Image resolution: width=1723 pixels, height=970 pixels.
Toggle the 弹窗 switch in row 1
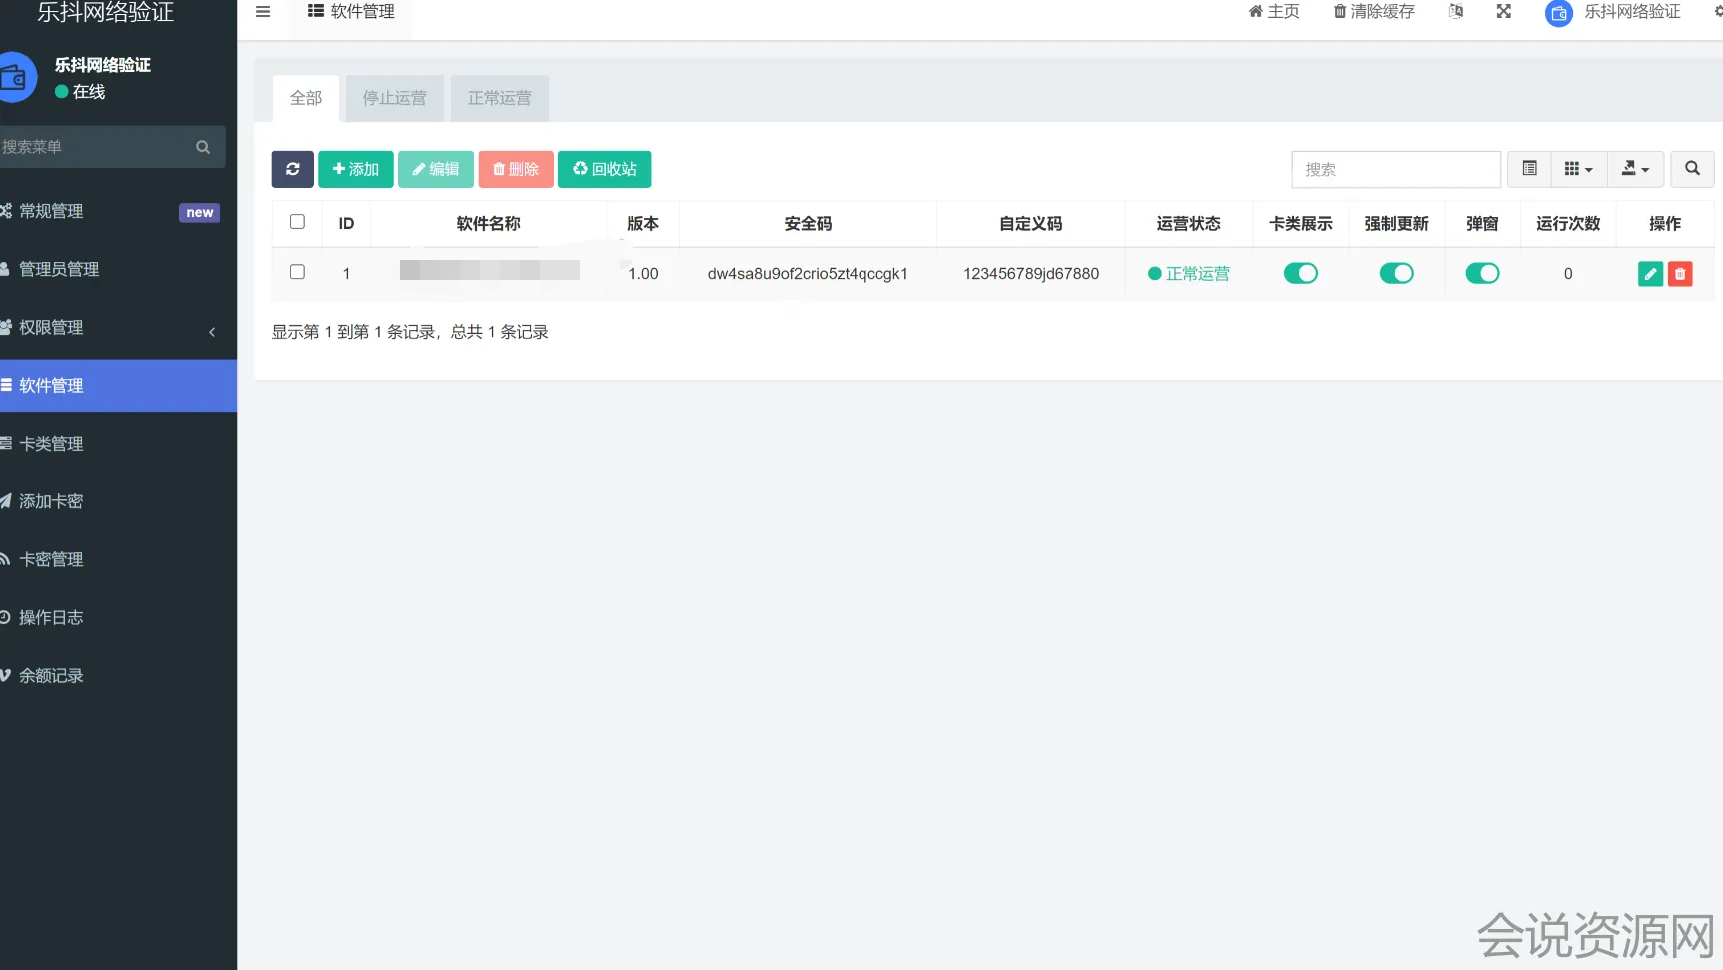pyautogui.click(x=1482, y=274)
